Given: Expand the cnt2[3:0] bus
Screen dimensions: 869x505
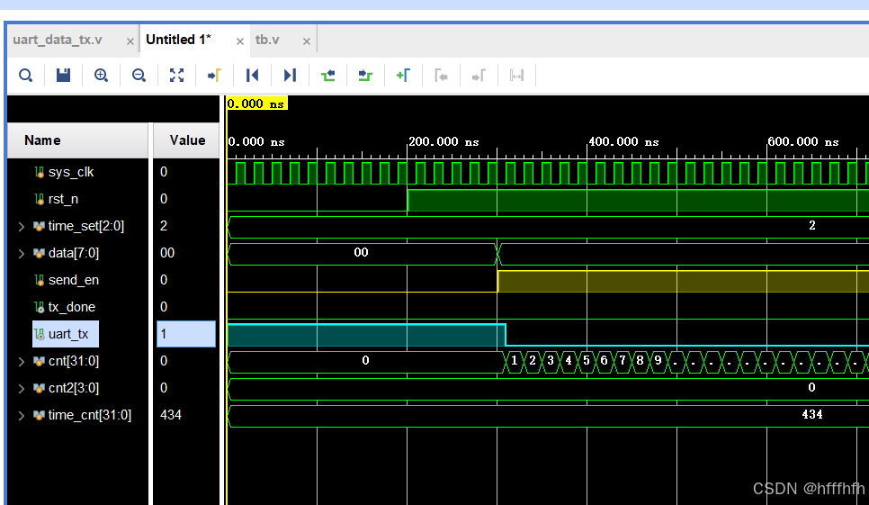Looking at the screenshot, I should click(x=21, y=389).
